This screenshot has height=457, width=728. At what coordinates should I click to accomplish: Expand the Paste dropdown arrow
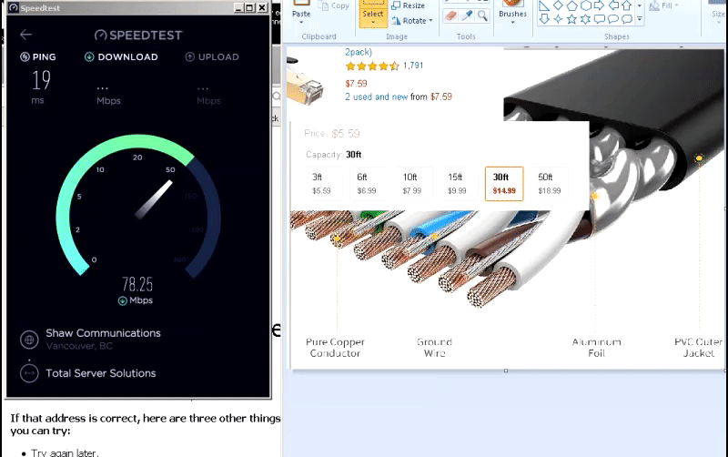pyautogui.click(x=301, y=22)
